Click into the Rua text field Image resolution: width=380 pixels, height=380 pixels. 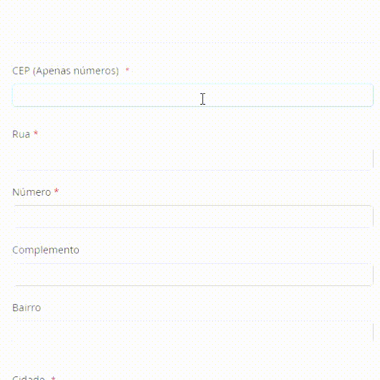tap(193, 158)
